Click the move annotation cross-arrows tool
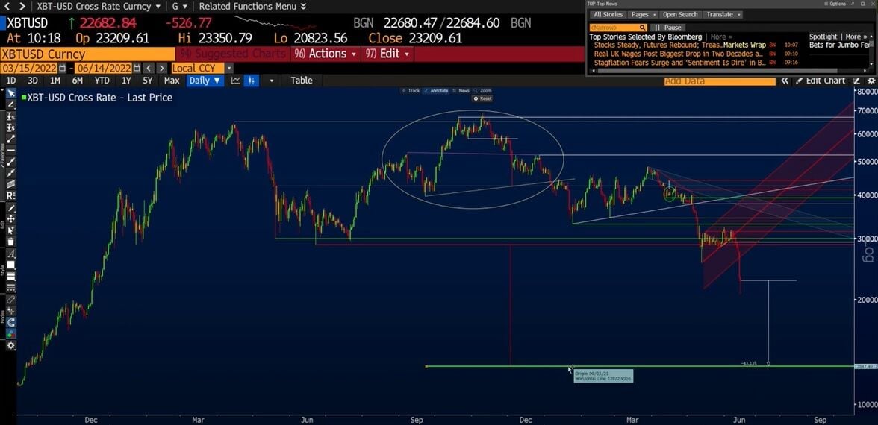The height and width of the screenshot is (425, 878). pyautogui.click(x=11, y=219)
